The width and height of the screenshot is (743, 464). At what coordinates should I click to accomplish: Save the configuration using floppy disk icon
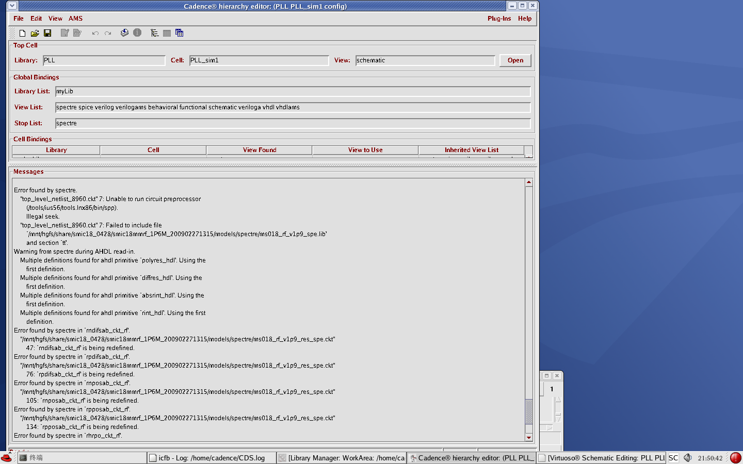(47, 33)
